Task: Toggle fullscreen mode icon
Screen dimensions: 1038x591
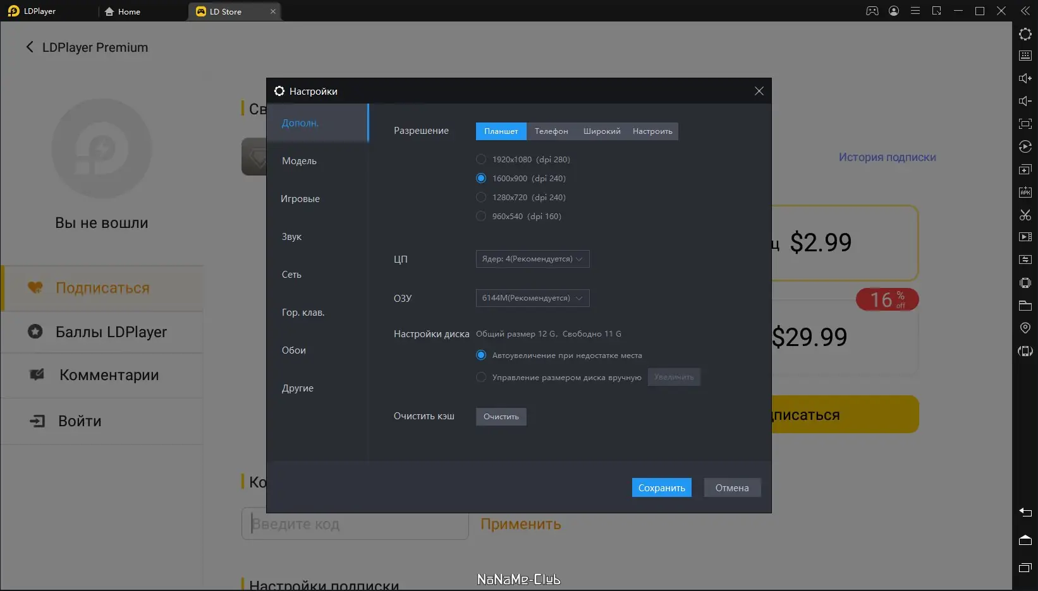Action: [1025, 124]
